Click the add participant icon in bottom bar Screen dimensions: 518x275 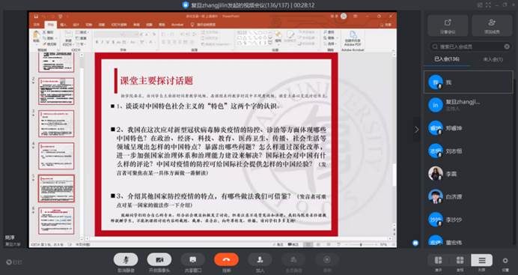260,260
